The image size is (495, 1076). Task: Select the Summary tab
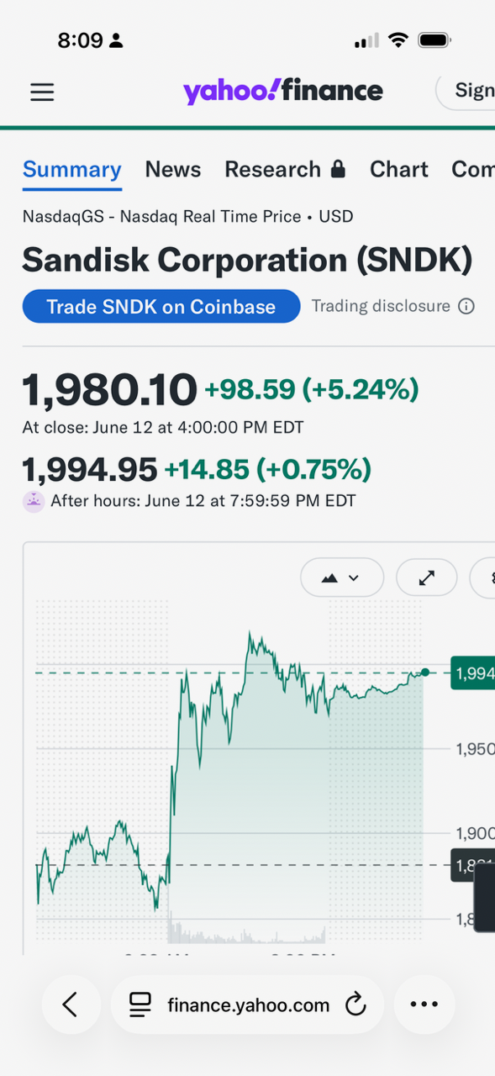(x=72, y=169)
